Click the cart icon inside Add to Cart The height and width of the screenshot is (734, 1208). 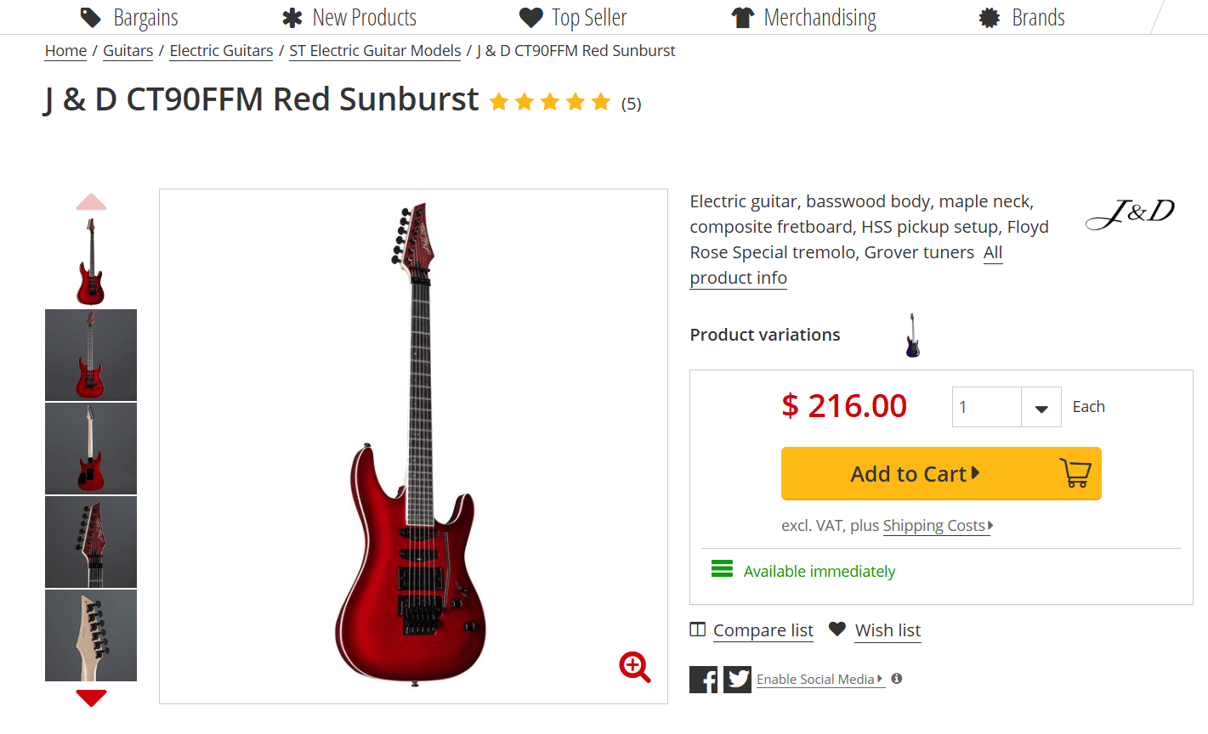(1076, 473)
